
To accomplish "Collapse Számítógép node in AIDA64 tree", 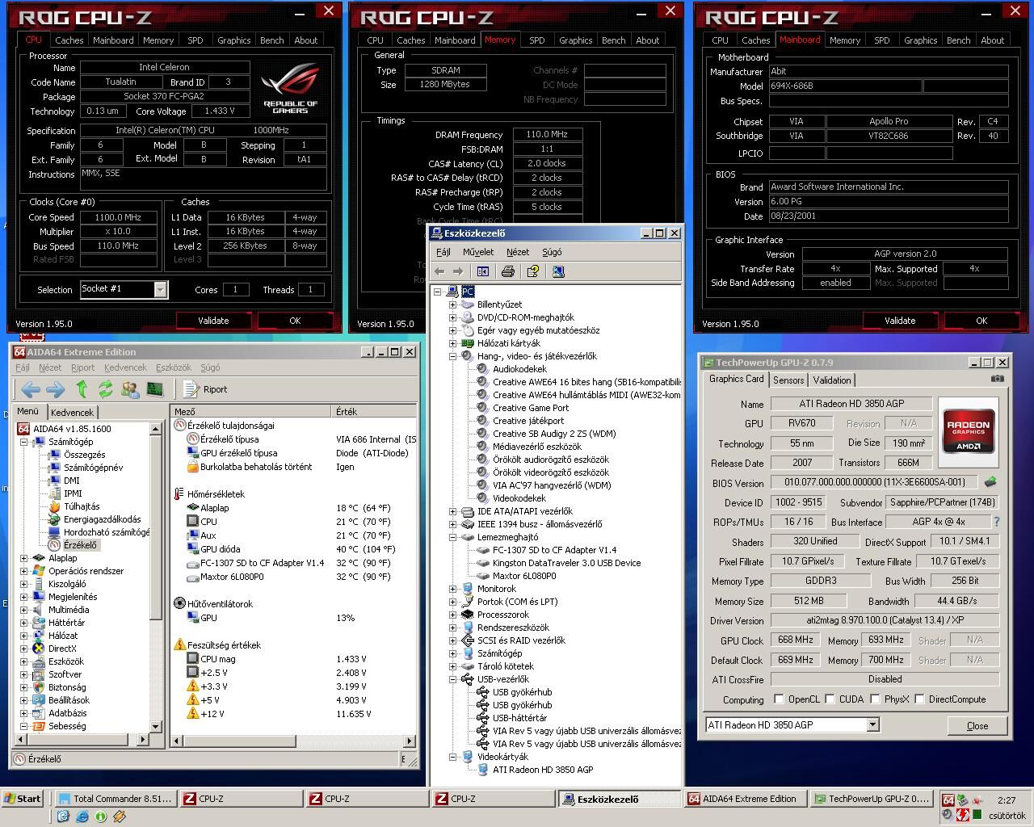I will (23, 442).
